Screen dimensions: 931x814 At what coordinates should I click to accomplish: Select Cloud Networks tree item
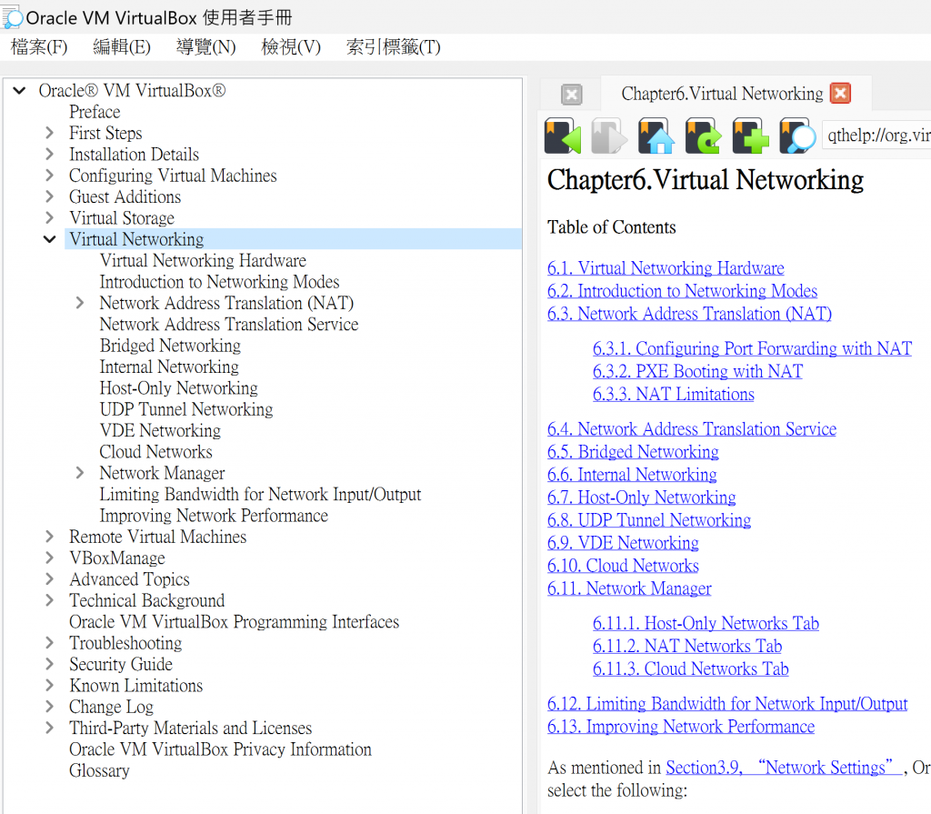[155, 451]
